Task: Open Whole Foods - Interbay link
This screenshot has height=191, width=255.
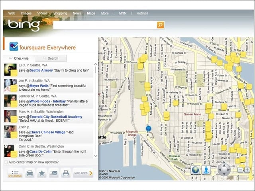Action: [x=48, y=101]
